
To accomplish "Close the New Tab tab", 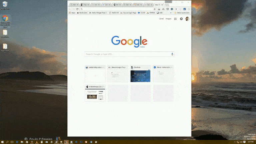I will pyautogui.click(x=162, y=5).
